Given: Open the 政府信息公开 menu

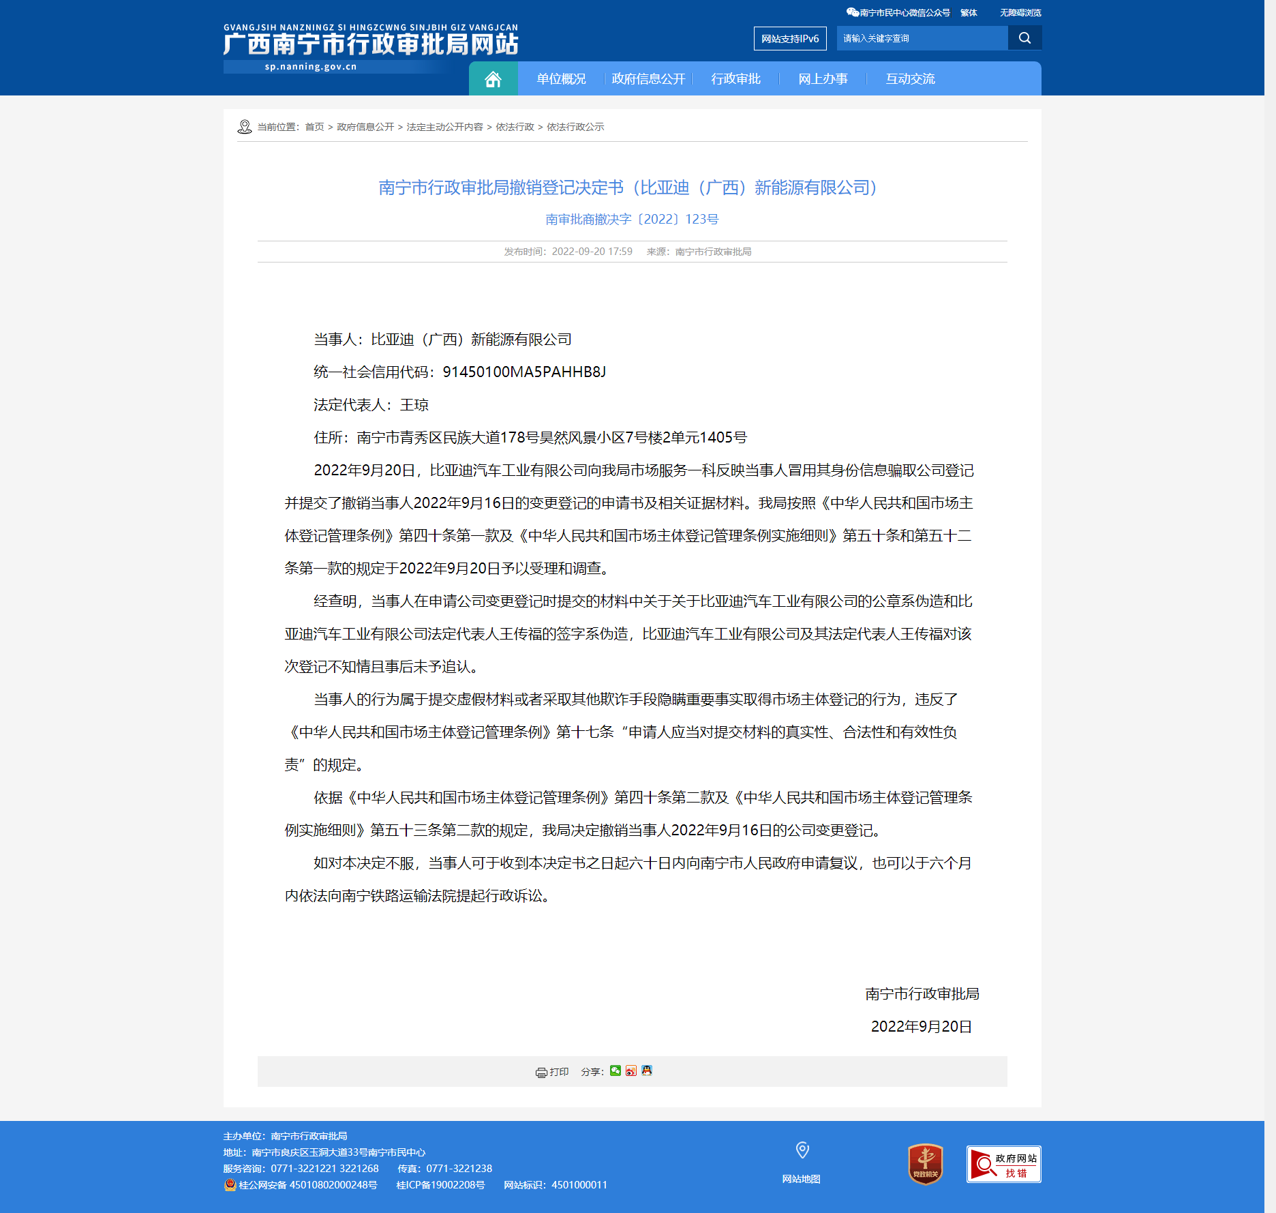Looking at the screenshot, I should click(648, 79).
